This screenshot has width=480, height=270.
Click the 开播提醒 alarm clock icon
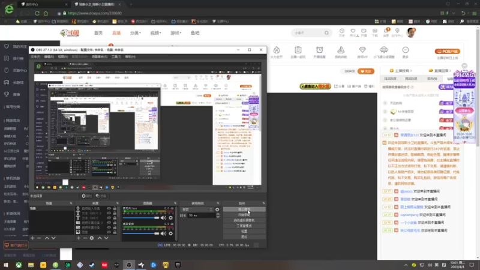(319, 52)
